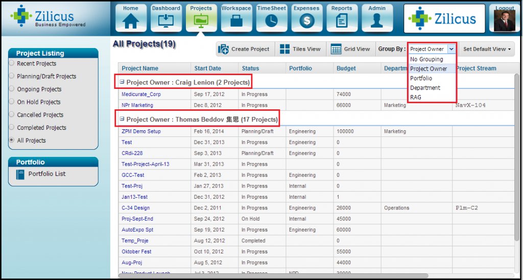
Task: Select Ongoing Projects radio option
Action: (x=12, y=89)
